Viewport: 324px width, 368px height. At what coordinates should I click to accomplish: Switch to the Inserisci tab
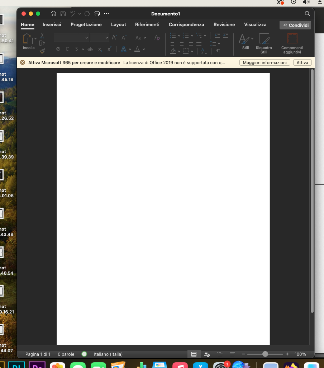52,25
